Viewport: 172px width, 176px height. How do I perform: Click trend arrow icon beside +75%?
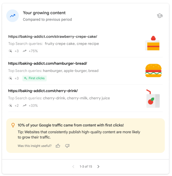[x=24, y=51]
